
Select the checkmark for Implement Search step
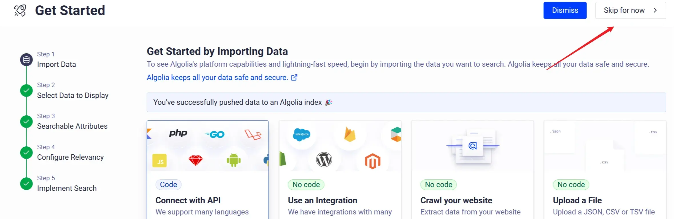click(26, 183)
